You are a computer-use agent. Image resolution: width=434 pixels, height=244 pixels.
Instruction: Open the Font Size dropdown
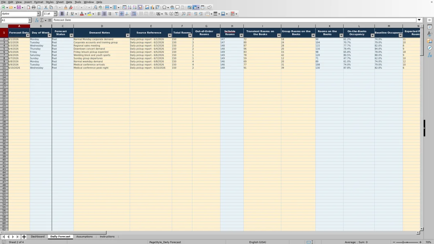point(55,14)
